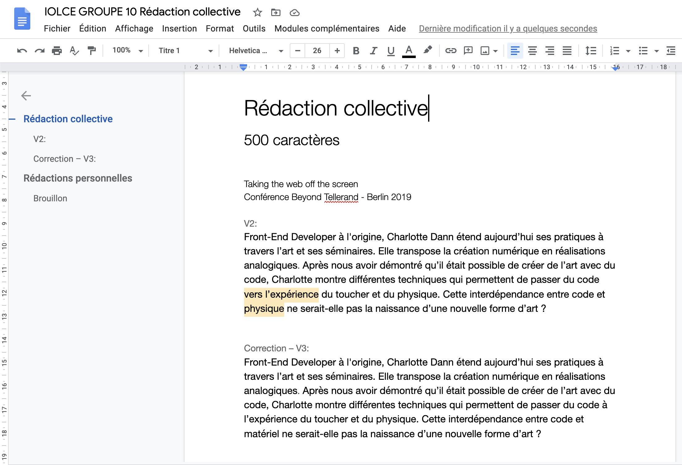Open the Google Docs home icon
This screenshot has height=465, width=682.
pyautogui.click(x=22, y=19)
